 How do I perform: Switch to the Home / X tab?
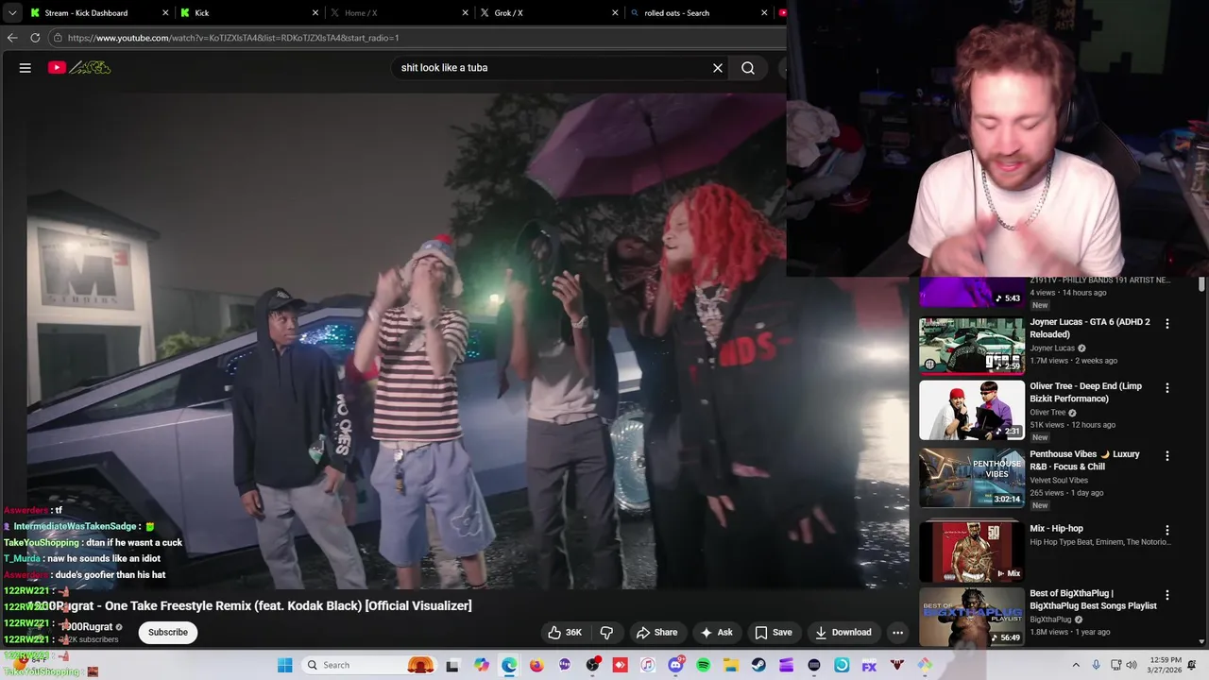coord(399,13)
